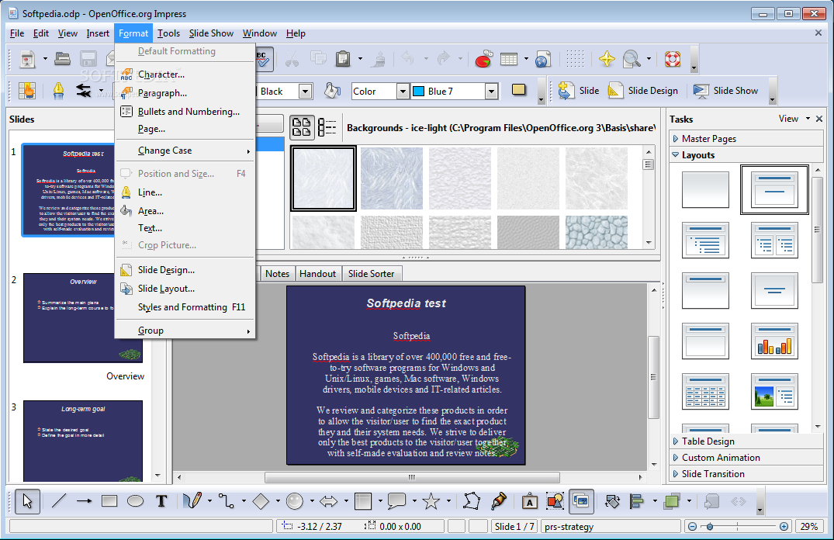Image resolution: width=834 pixels, height=540 pixels.
Task: Choose the Connector tool
Action: (227, 501)
